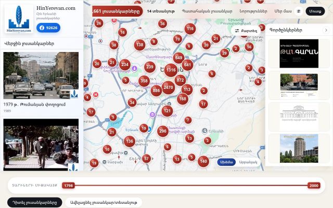
Task: Select the 140 cluster marker
Action: point(203,161)
